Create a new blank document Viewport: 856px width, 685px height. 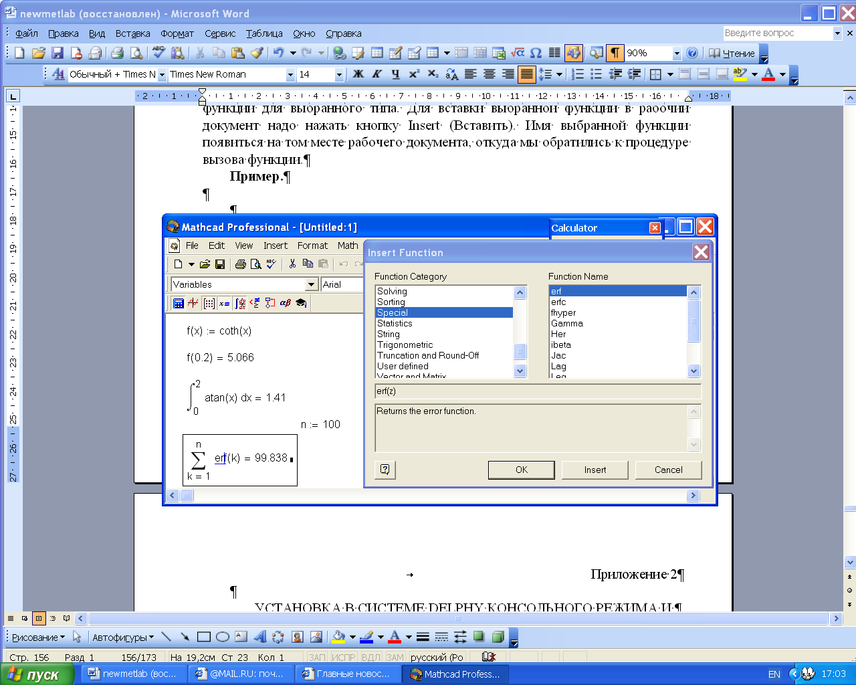click(x=19, y=53)
